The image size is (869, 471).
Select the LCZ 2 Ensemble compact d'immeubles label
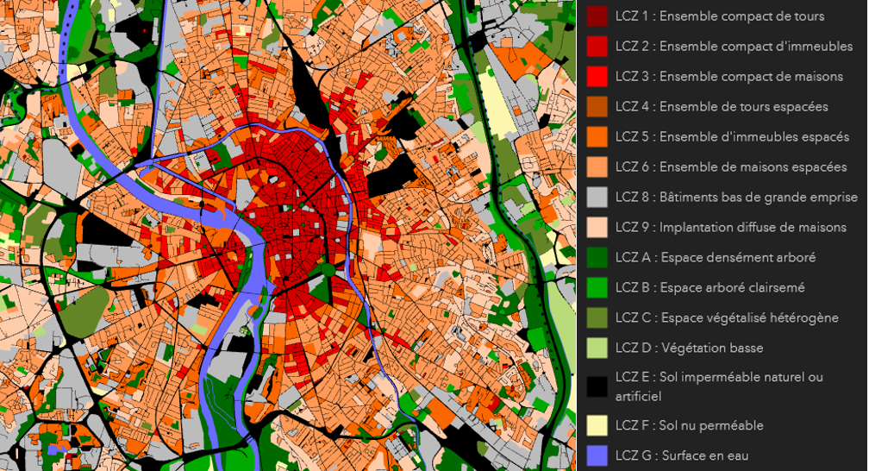(734, 47)
